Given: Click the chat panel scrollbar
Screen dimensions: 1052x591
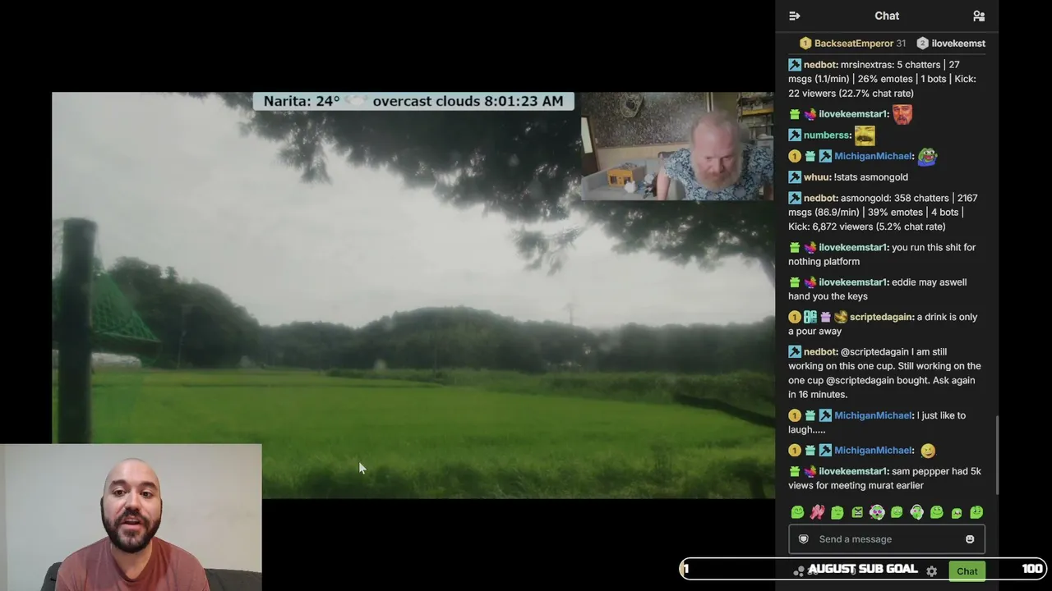Looking at the screenshot, I should (x=997, y=454).
